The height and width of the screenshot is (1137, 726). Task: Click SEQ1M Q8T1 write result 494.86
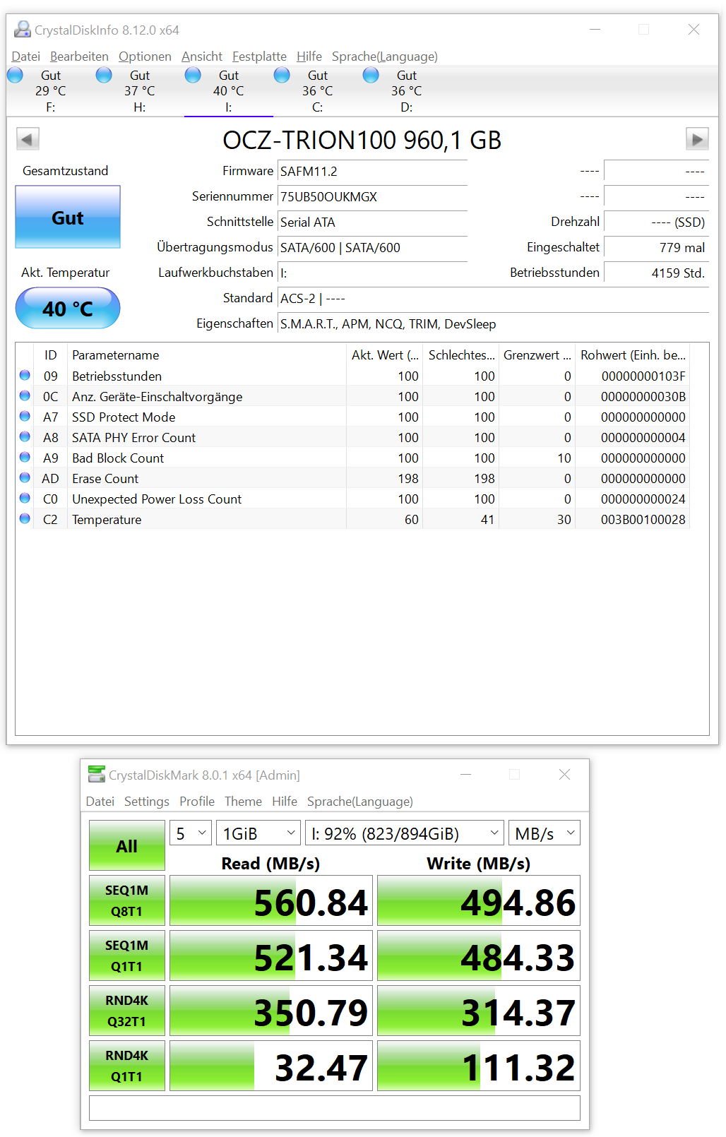point(479,900)
